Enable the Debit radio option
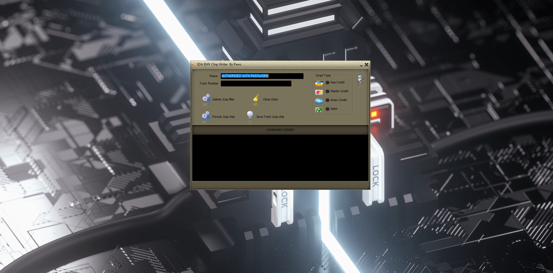This screenshot has height=273, width=553. [x=327, y=109]
